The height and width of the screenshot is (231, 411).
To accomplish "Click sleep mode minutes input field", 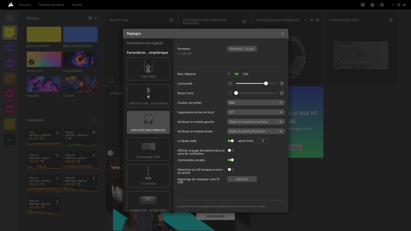I will click(262, 141).
